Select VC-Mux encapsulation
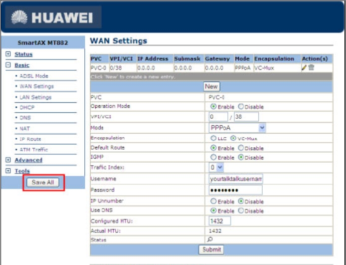The height and width of the screenshot is (265, 346). coord(233,138)
